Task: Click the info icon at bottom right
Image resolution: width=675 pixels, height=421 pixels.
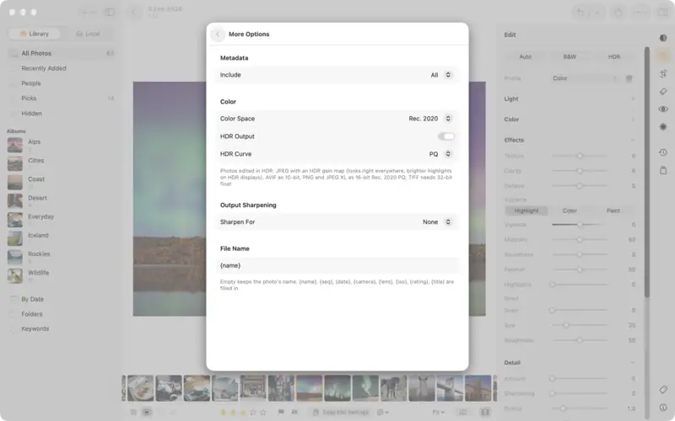Action: (x=663, y=408)
